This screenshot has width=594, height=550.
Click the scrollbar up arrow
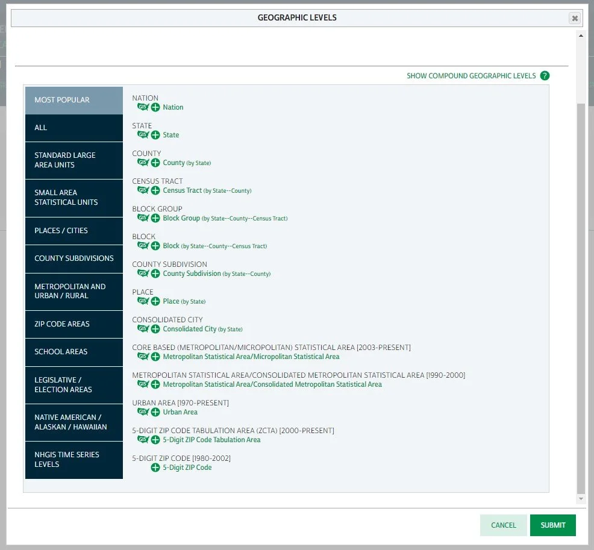[581, 36]
